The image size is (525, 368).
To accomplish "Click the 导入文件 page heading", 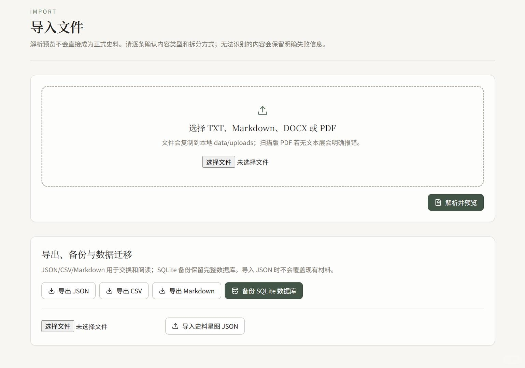I will point(57,27).
